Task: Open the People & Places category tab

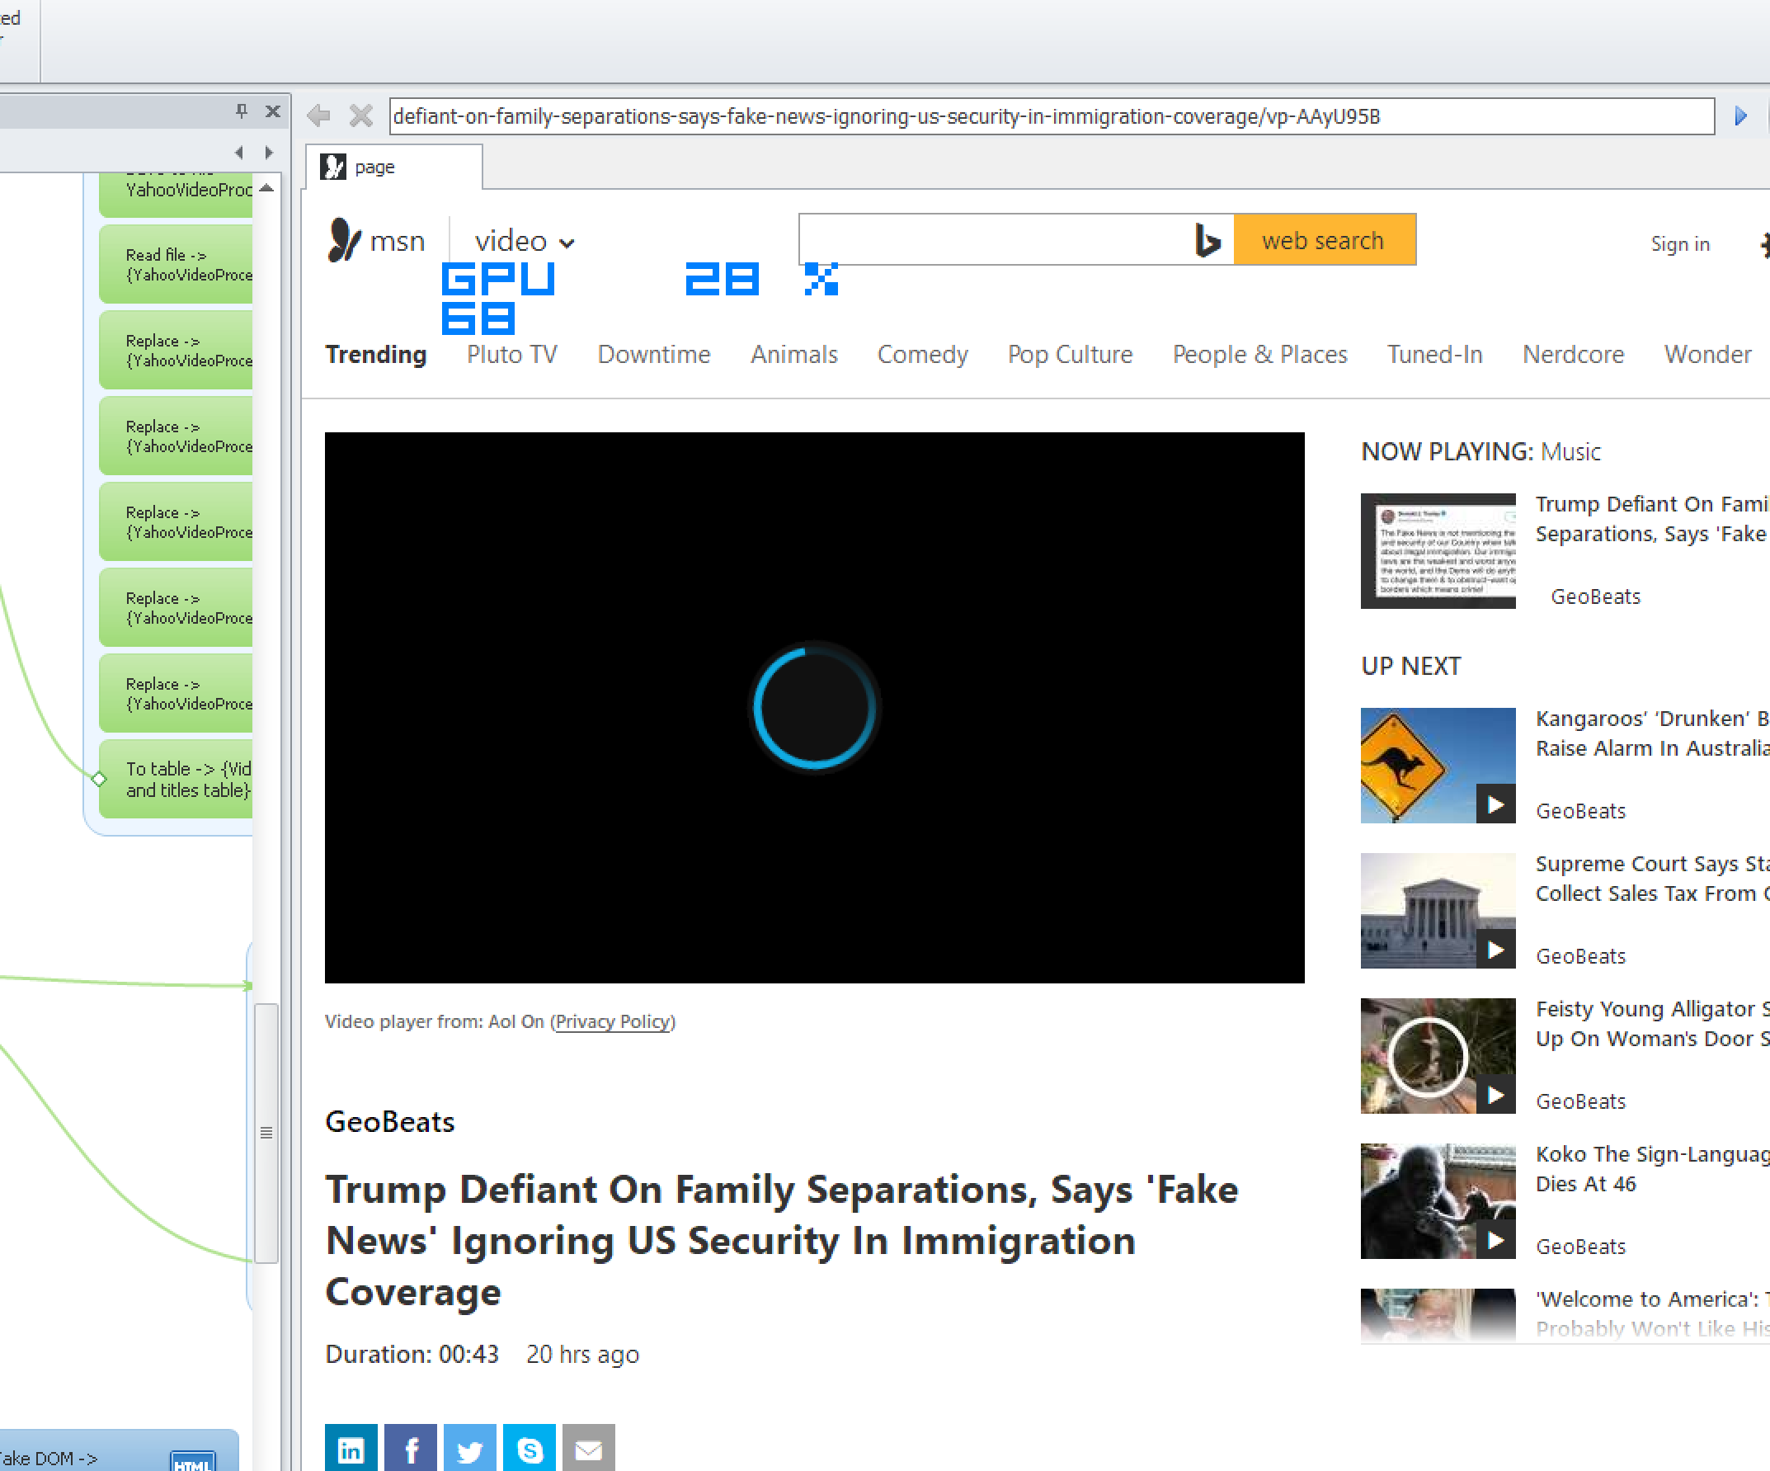Action: [x=1260, y=355]
